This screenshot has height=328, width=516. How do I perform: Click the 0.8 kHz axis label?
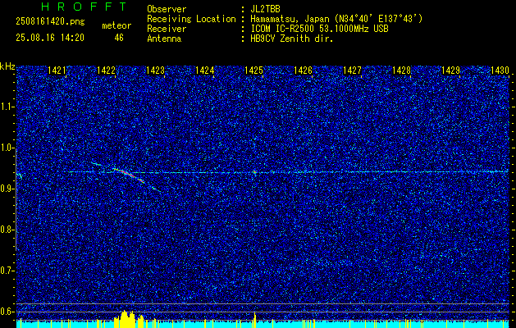(7, 230)
